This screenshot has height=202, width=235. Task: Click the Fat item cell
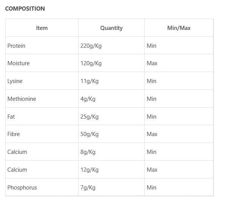click(x=11, y=117)
